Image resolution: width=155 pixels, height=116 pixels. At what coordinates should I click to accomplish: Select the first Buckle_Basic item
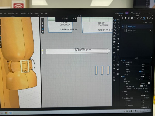click(x=132, y=26)
